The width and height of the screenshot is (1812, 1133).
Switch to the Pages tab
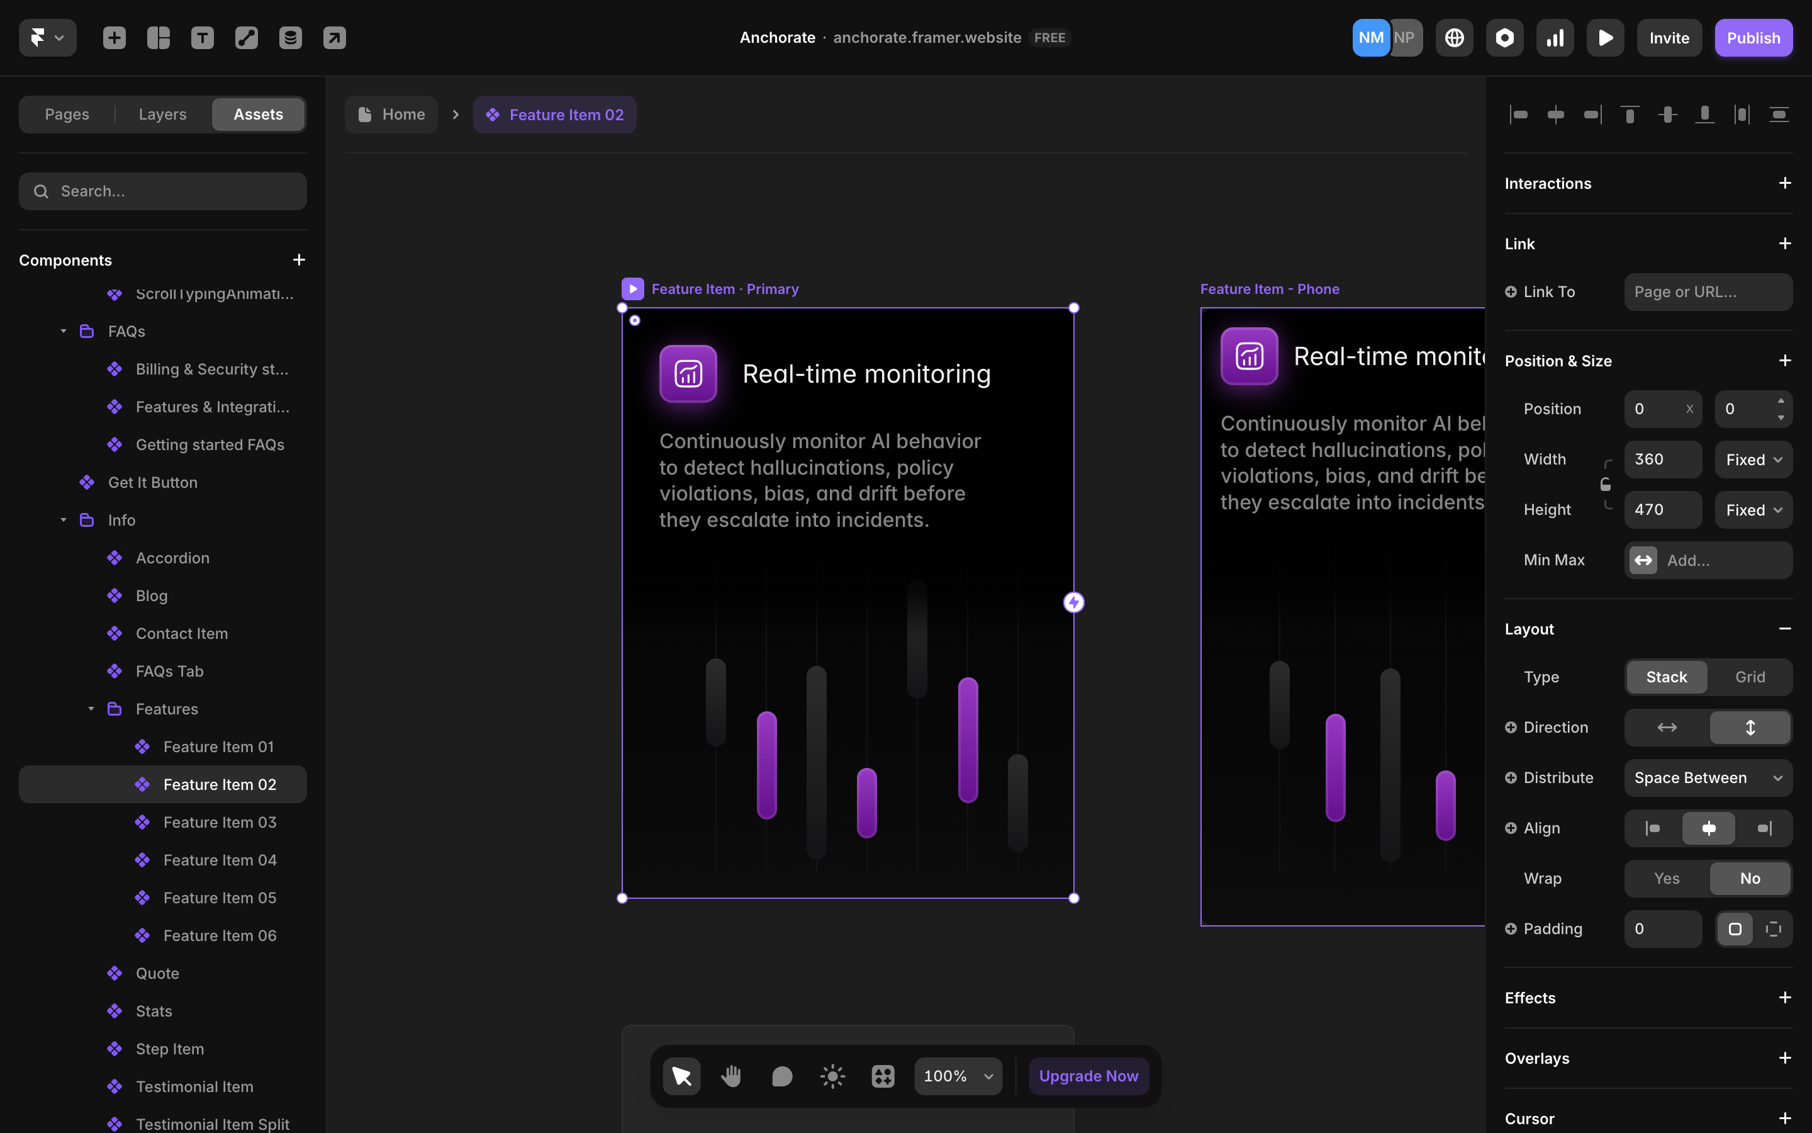(x=67, y=114)
